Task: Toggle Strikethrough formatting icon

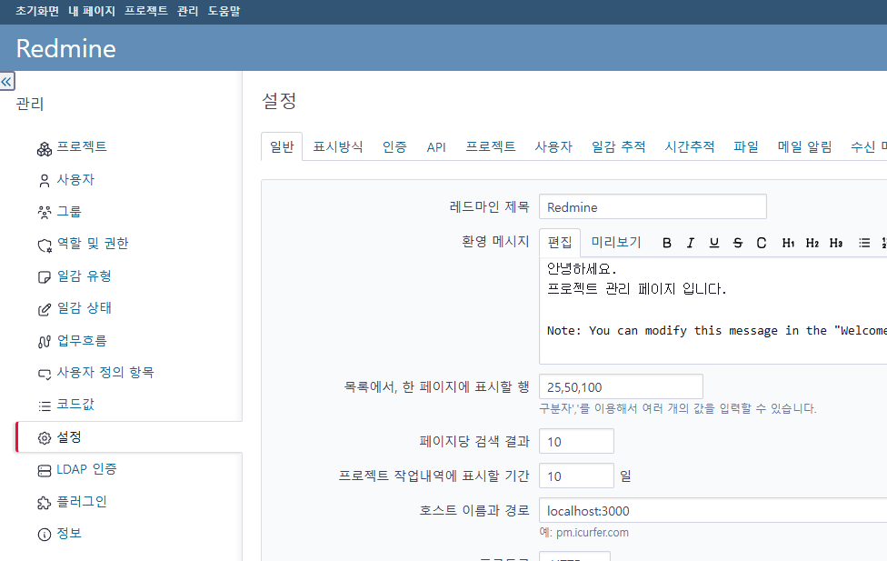Action: pos(738,243)
